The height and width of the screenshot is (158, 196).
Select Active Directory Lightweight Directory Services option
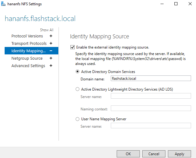77,89
